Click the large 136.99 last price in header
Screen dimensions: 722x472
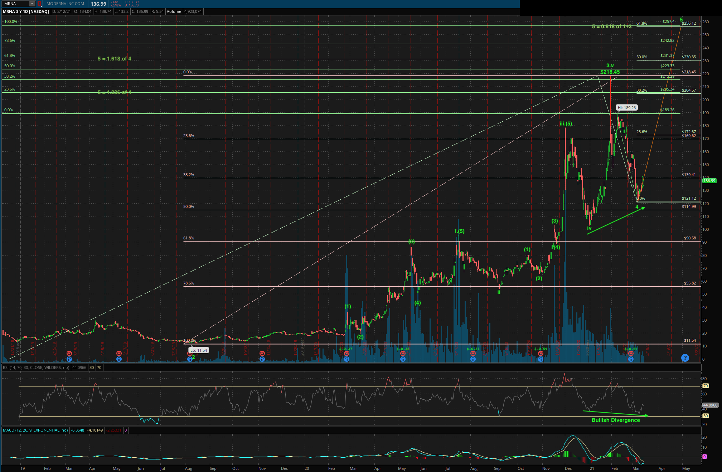click(x=98, y=4)
